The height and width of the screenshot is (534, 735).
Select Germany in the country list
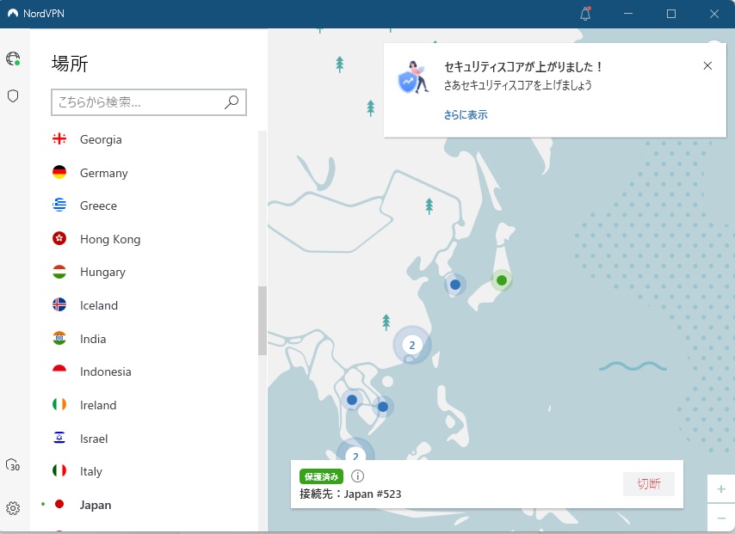(x=103, y=173)
